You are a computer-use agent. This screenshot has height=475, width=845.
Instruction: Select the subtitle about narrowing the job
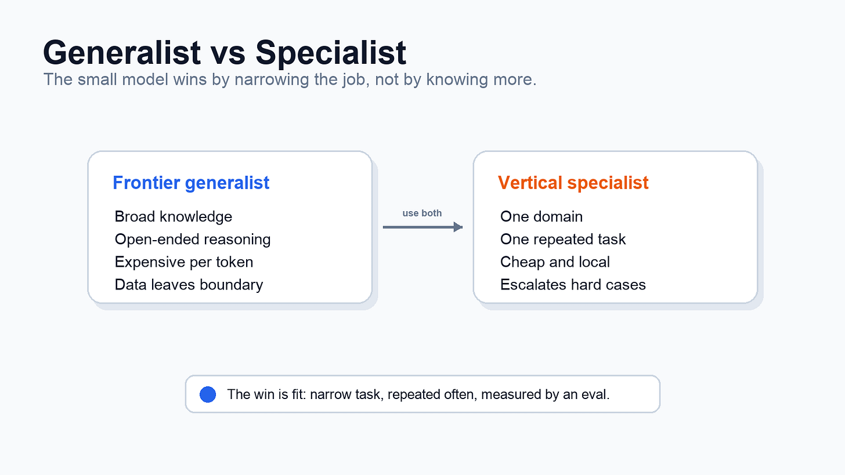tap(290, 79)
